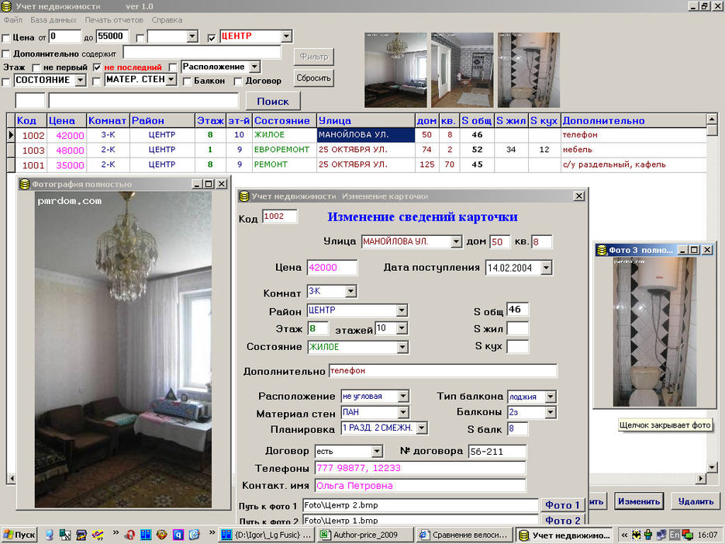The image size is (725, 544).
Task: Click the icon of the Изменение карточки dialog
Action: [x=243, y=196]
